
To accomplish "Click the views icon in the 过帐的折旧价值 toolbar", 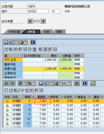I will [12, 42].
